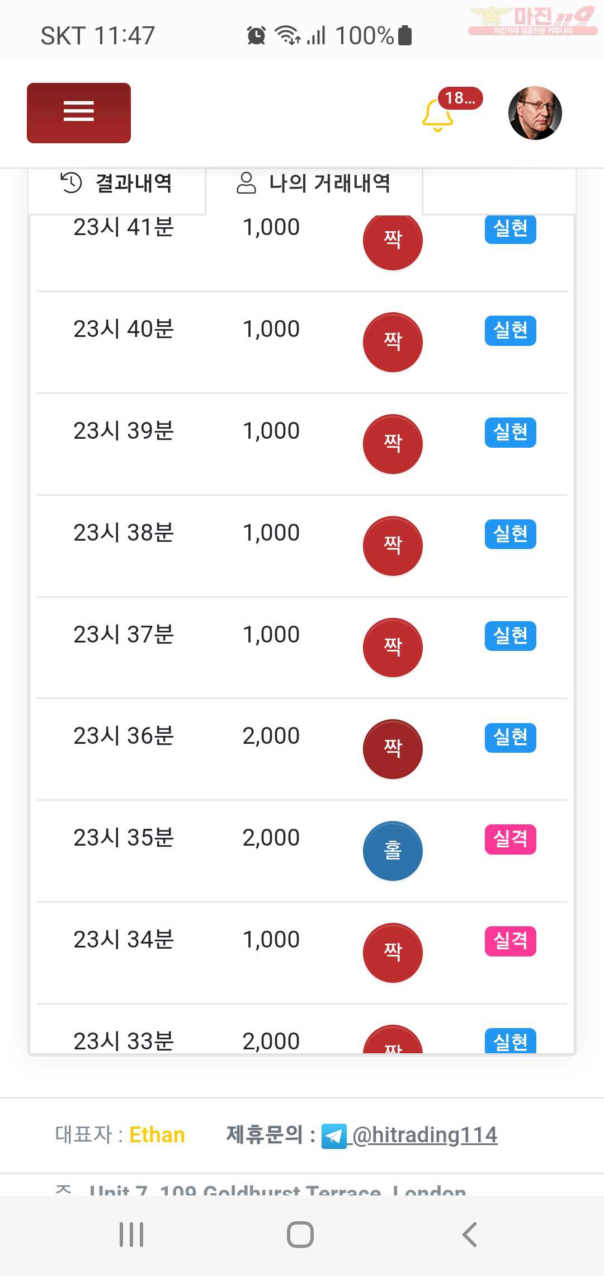Tap the red 짝 circle for 23시 40분
Viewport: 604px width, 1276px height.
(393, 342)
